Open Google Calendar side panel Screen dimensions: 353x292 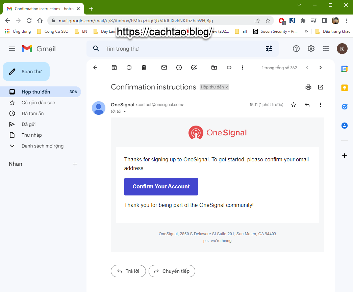(345, 69)
